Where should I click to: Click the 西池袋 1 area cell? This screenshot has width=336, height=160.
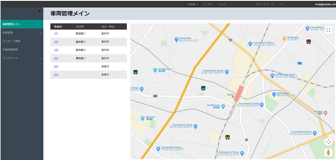pos(81,34)
